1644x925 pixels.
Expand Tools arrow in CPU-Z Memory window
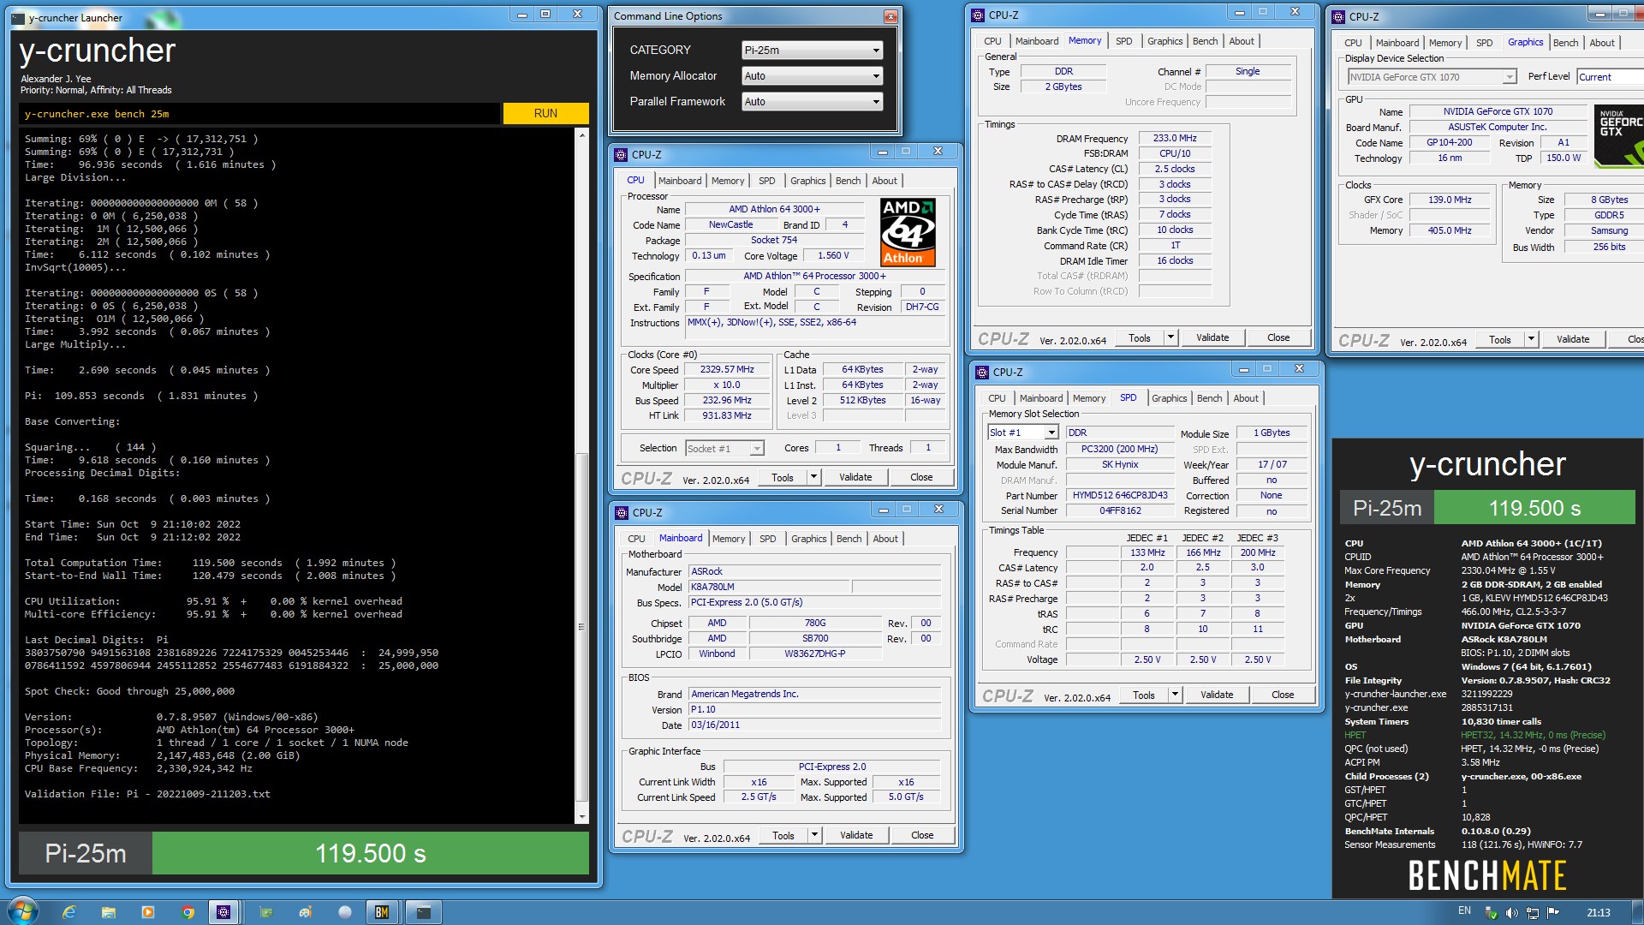click(x=1171, y=337)
